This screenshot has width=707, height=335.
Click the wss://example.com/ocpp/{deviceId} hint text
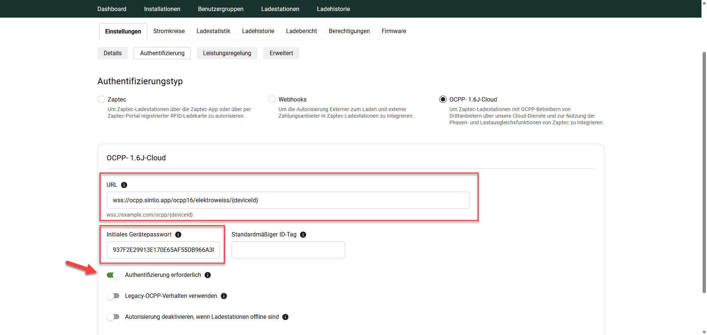pos(150,215)
